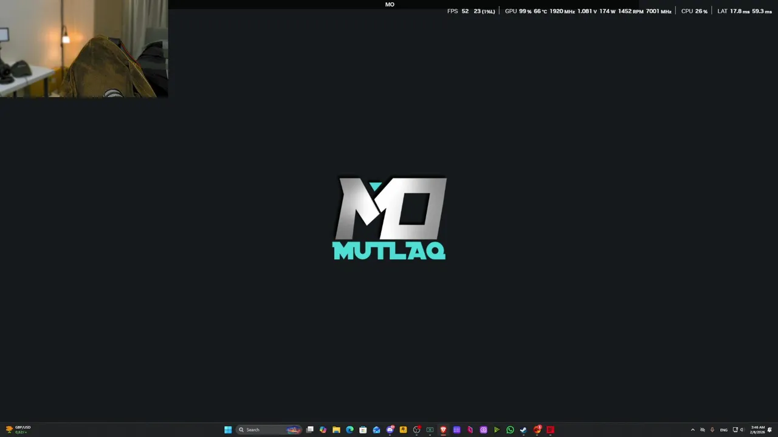This screenshot has width=778, height=437.
Task: Open Task View on the taskbar
Action: (310, 430)
